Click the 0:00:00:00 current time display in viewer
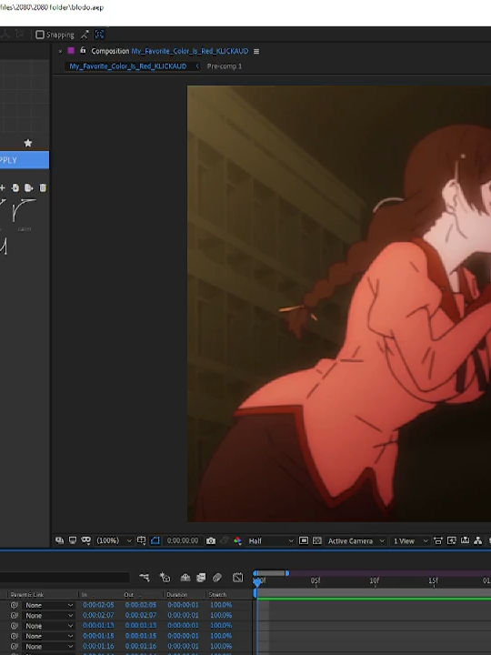Viewport: 491px width, 655px height. pyautogui.click(x=183, y=540)
